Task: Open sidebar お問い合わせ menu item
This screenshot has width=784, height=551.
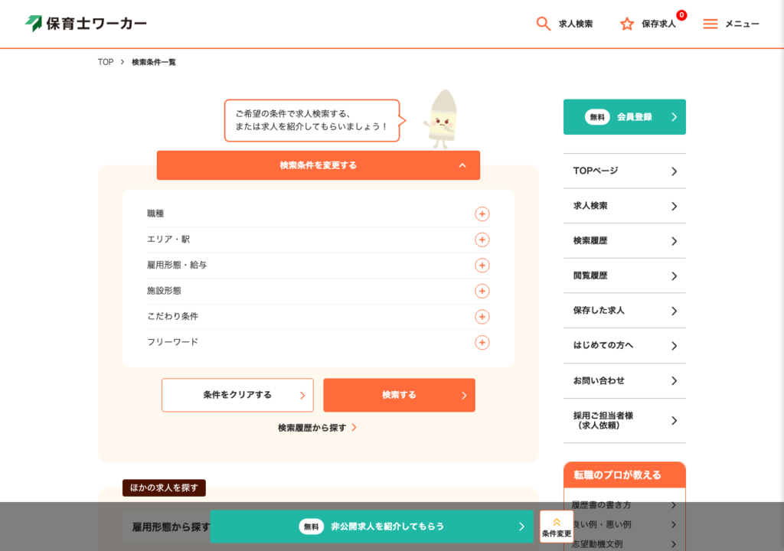Action: (x=625, y=380)
